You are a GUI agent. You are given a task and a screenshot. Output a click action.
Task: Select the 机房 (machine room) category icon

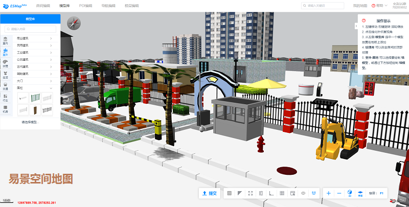pos(6,109)
